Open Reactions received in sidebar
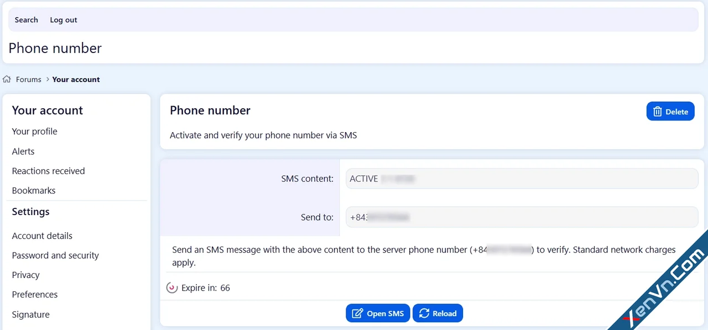Image resolution: width=708 pixels, height=330 pixels. point(49,171)
